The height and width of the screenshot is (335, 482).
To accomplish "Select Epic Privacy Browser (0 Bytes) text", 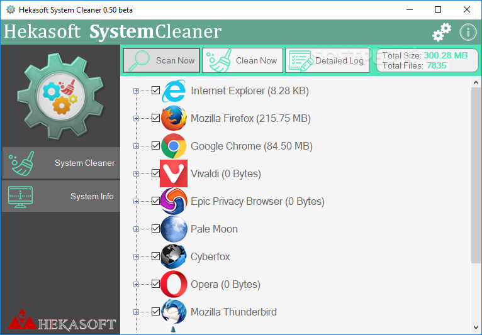I will coord(257,201).
